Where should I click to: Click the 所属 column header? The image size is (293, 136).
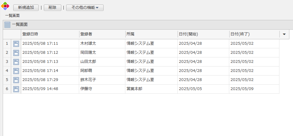[151, 34]
